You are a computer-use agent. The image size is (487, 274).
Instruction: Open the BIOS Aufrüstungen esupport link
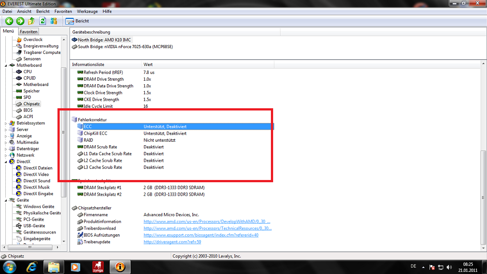coord(201,235)
